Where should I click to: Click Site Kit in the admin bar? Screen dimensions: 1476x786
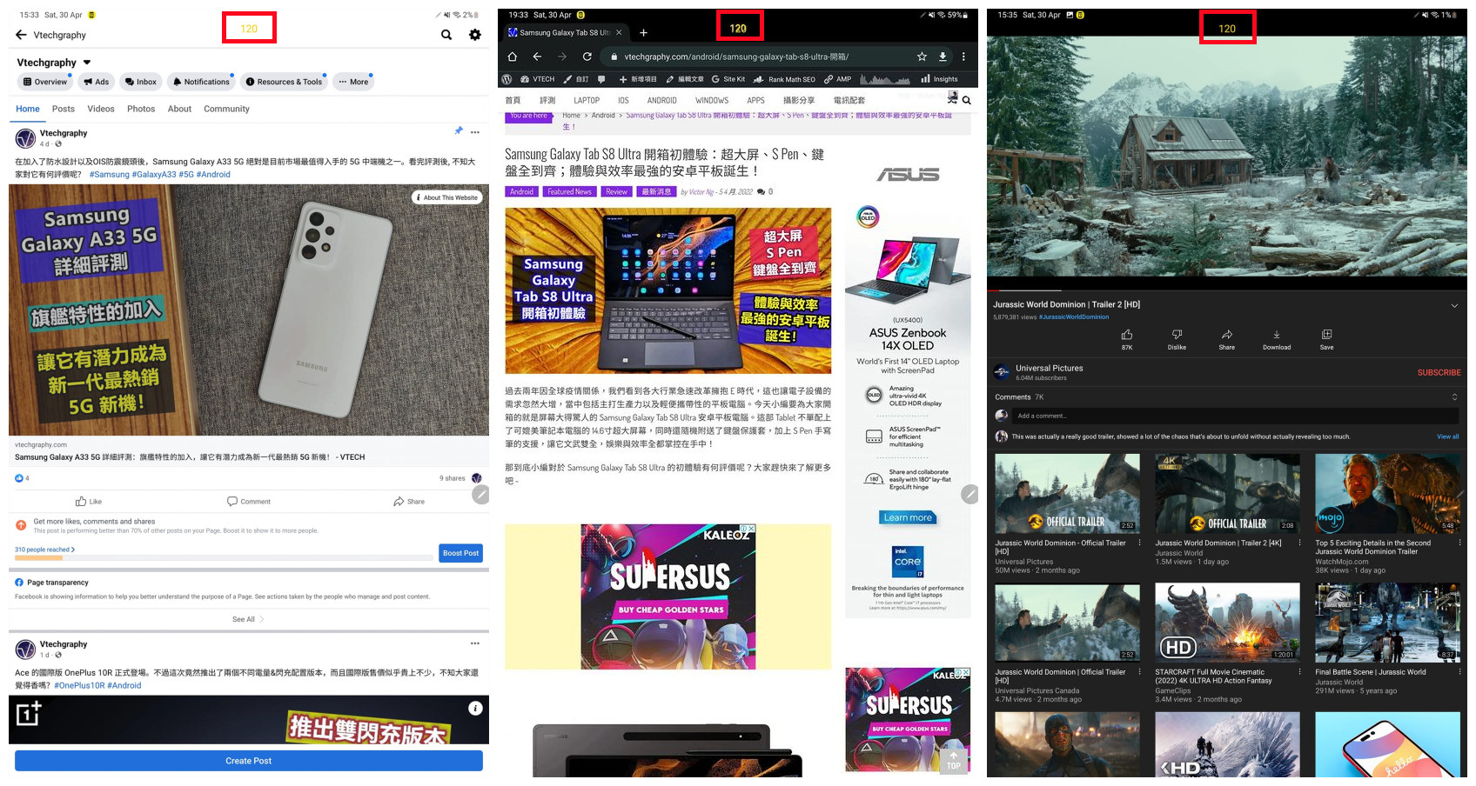728,79
